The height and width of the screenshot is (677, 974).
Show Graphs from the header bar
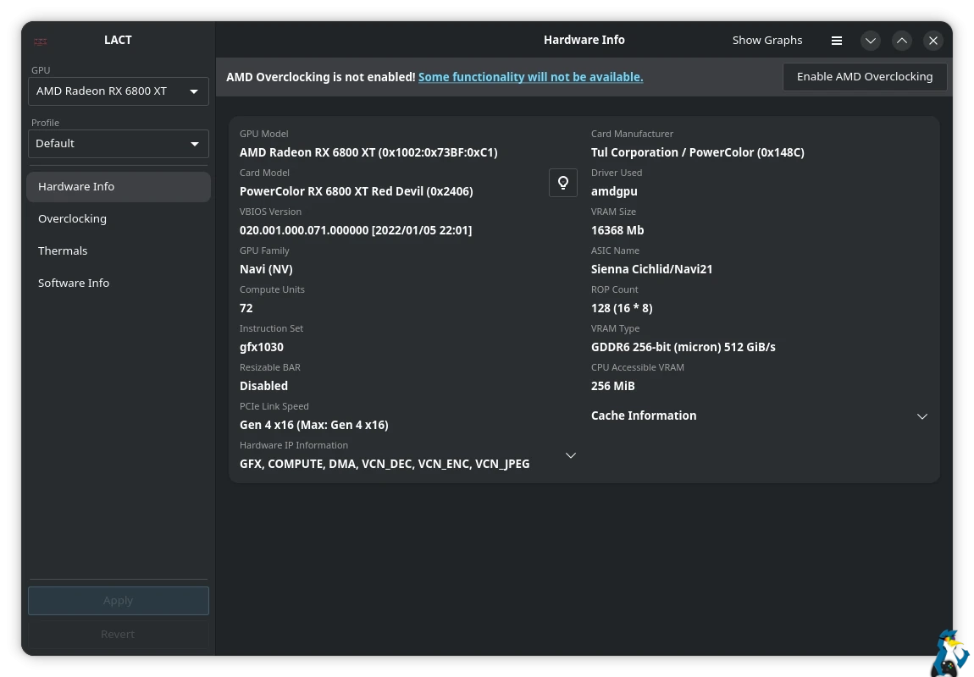pyautogui.click(x=767, y=41)
